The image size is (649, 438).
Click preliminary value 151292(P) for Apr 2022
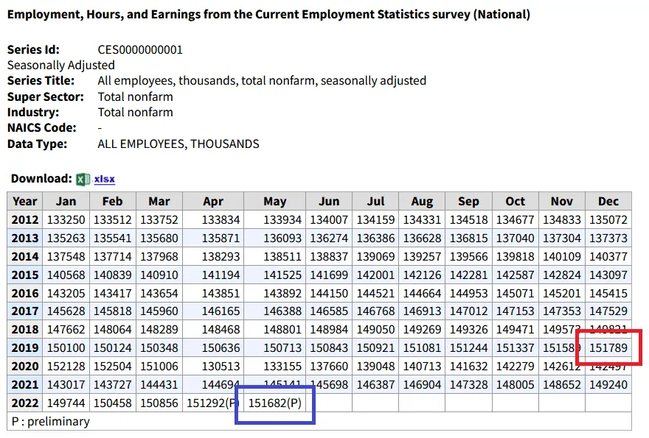[x=213, y=403]
